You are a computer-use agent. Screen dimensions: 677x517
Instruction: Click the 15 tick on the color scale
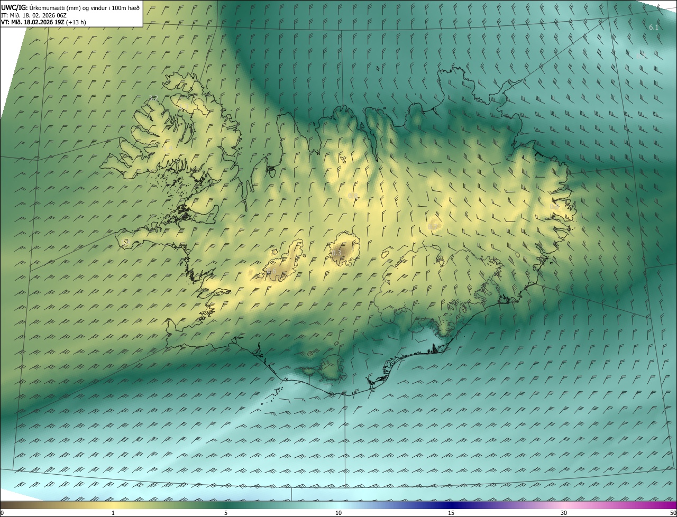(x=451, y=513)
